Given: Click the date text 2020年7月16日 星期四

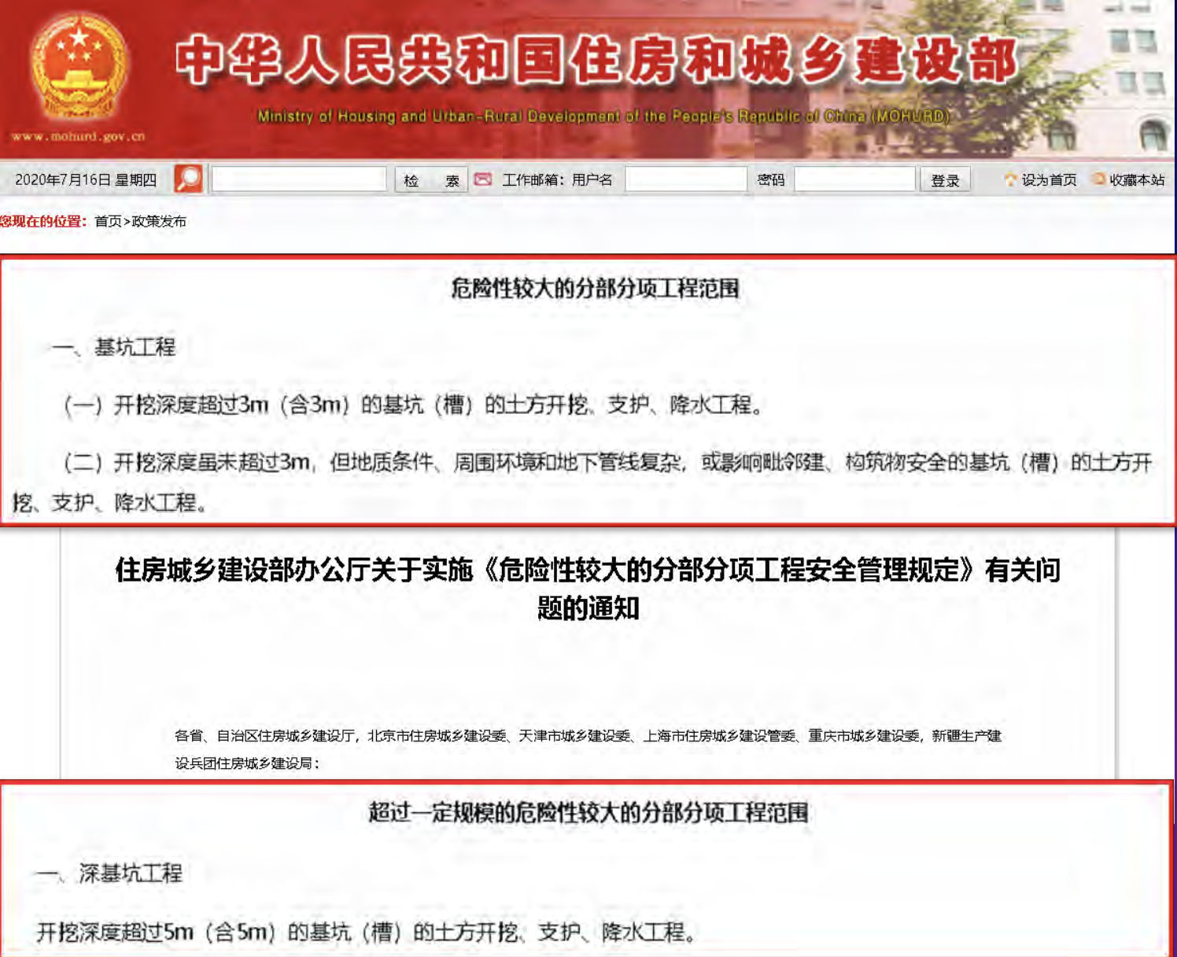Looking at the screenshot, I should 86,180.
